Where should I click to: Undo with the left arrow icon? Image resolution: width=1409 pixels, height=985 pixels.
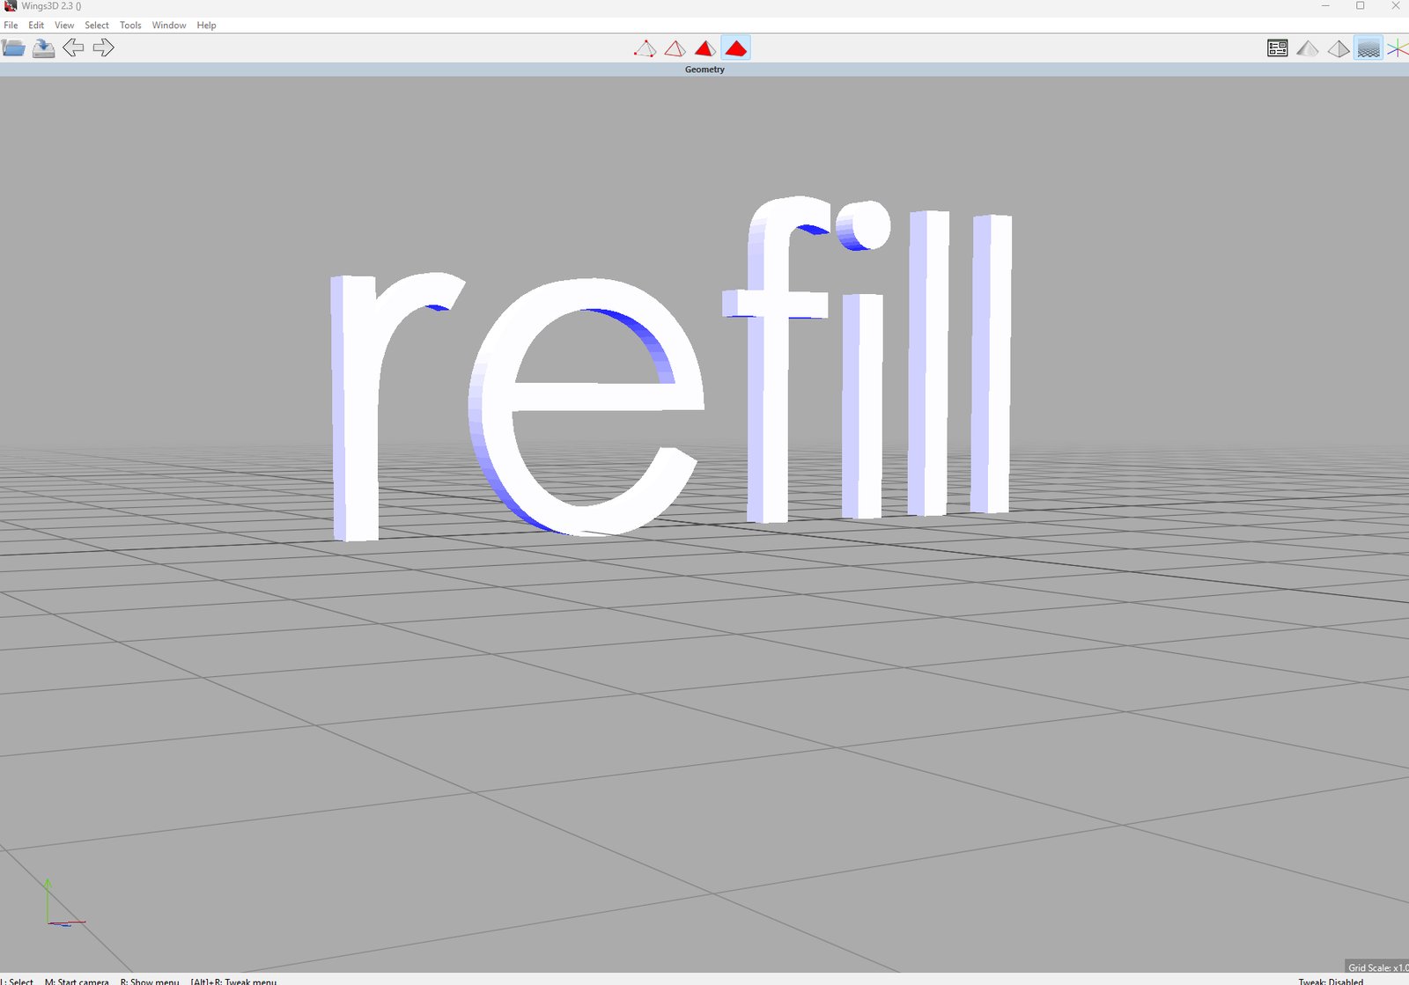point(73,48)
